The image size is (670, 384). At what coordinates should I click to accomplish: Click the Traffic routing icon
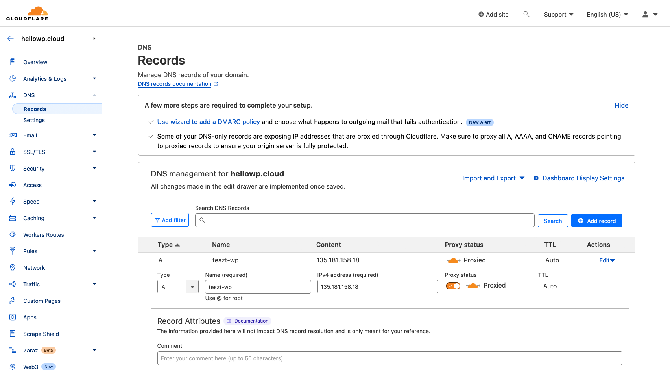pos(13,284)
